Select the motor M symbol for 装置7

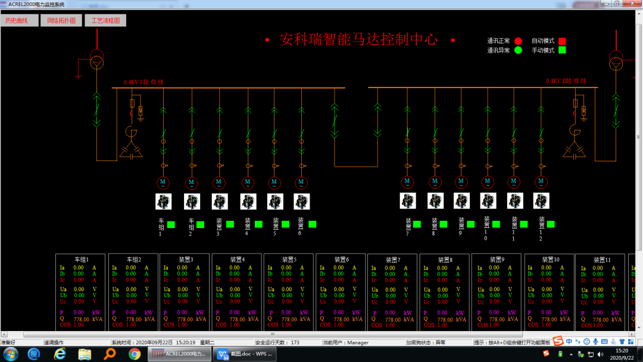pos(407,182)
